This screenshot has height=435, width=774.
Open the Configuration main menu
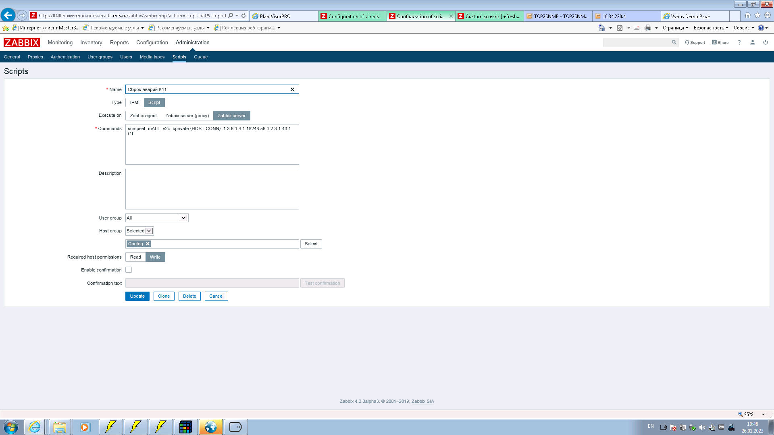152,42
